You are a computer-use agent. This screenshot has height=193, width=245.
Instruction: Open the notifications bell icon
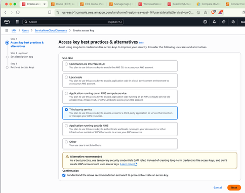click(x=214, y=22)
